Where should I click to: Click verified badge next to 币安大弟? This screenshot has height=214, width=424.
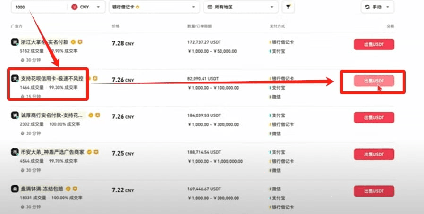[89, 152]
